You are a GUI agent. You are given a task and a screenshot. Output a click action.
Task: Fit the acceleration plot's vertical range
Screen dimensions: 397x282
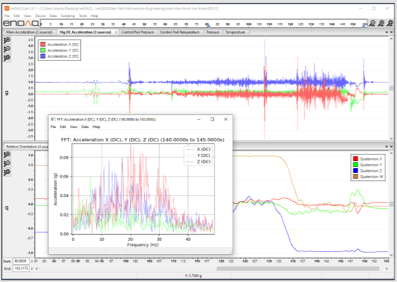tap(7, 58)
